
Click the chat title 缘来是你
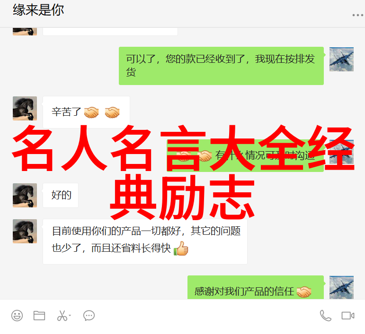coord(38,10)
